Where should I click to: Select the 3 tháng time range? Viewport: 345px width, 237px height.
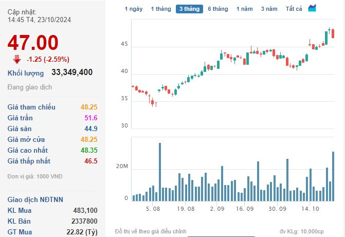tap(189, 9)
